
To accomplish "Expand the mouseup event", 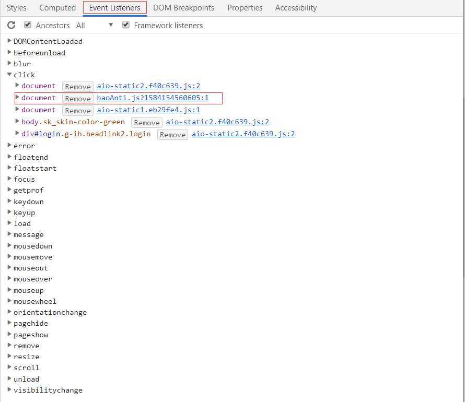I will [9, 290].
